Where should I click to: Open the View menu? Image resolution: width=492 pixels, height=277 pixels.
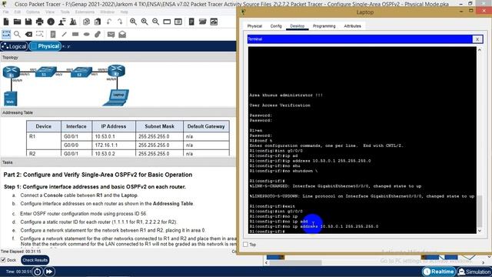click(x=50, y=12)
